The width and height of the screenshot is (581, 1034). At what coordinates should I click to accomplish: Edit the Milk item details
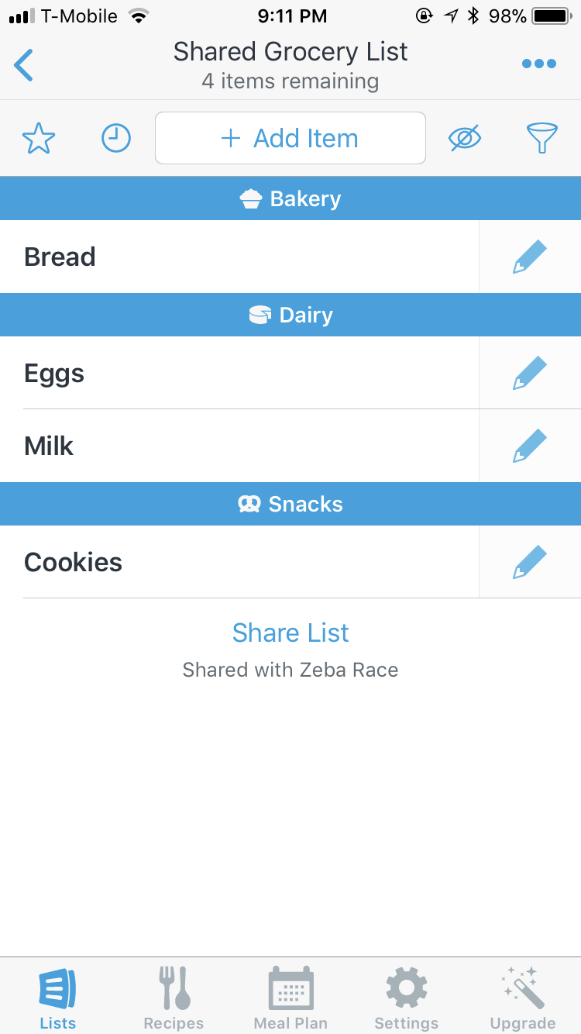pyautogui.click(x=530, y=446)
